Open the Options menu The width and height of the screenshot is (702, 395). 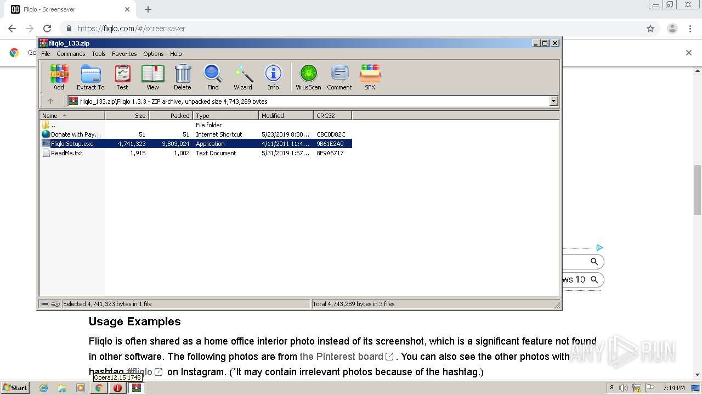click(x=154, y=54)
